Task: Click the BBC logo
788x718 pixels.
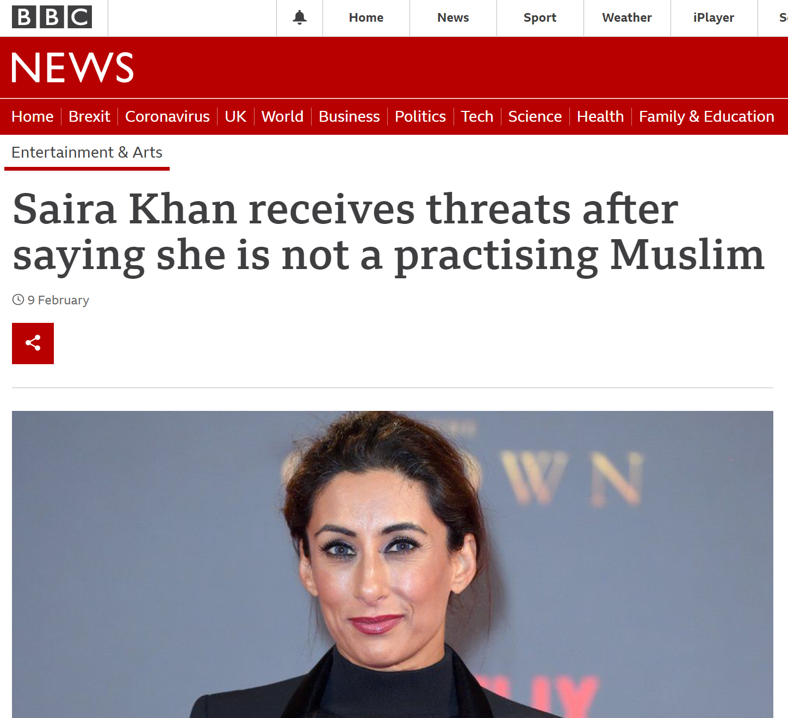Action: [x=52, y=17]
